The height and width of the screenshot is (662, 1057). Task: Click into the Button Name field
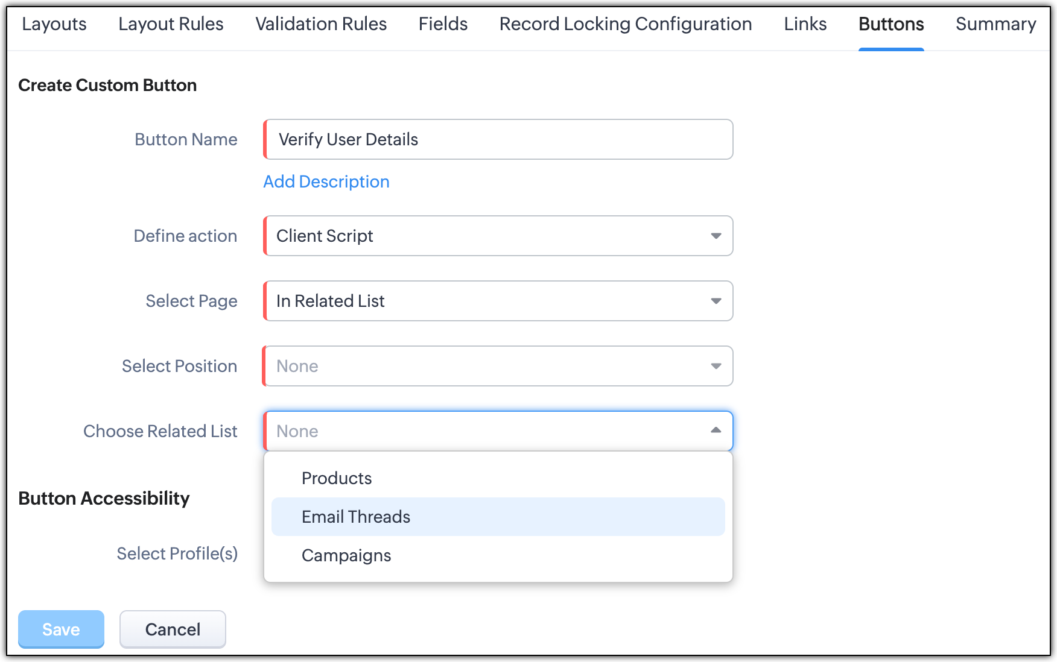[498, 139]
